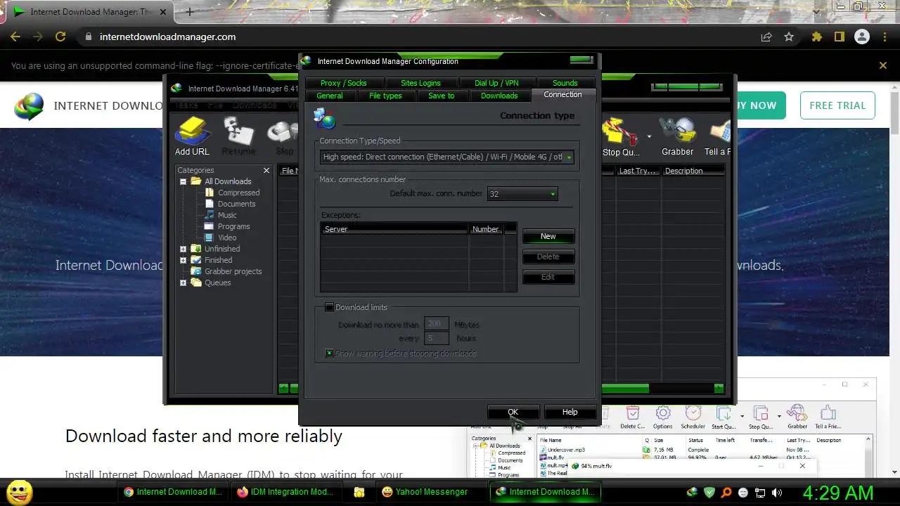Click the Scheduler clock icon on webpage
Viewport: 900px width, 506px height.
[693, 417]
